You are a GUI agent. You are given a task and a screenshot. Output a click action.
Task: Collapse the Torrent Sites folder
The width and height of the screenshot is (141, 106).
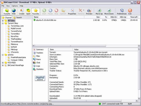tap(3, 23)
